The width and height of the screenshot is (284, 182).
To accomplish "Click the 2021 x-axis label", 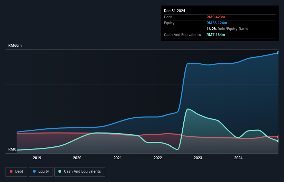I will [118, 158].
